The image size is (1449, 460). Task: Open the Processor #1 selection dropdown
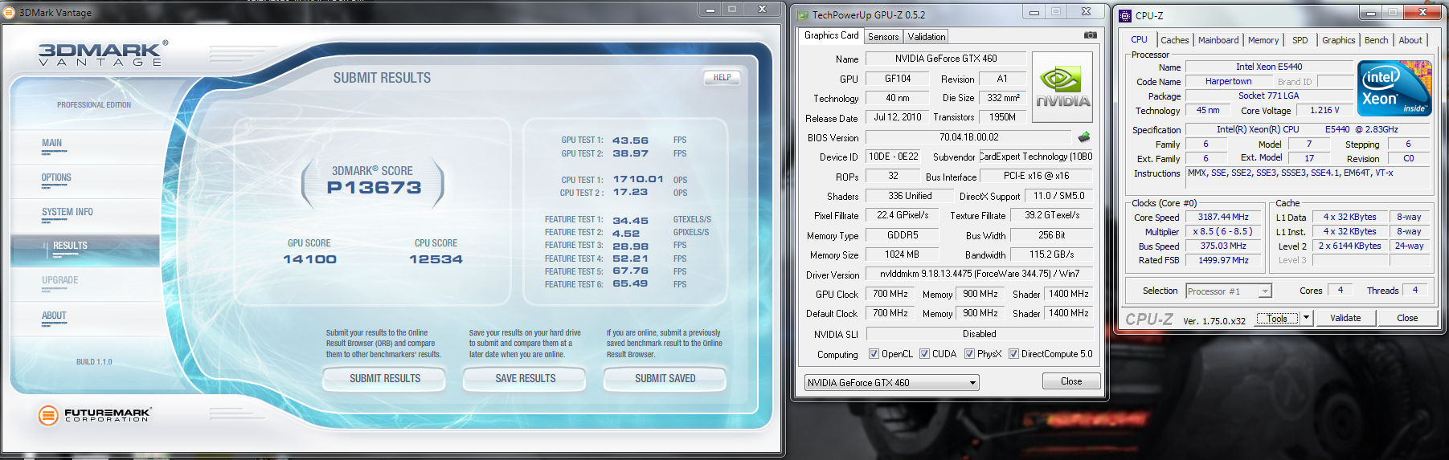(x=1229, y=291)
